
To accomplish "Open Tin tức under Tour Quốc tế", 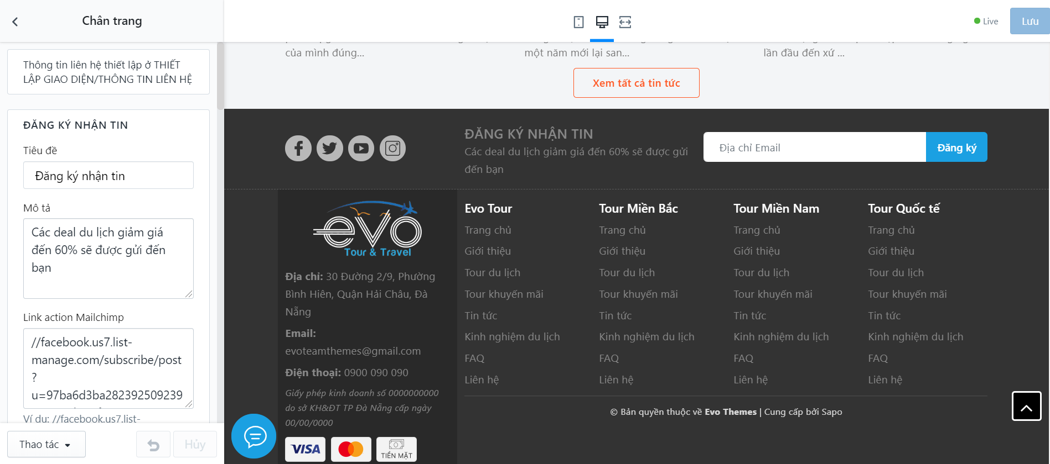I will (x=884, y=316).
